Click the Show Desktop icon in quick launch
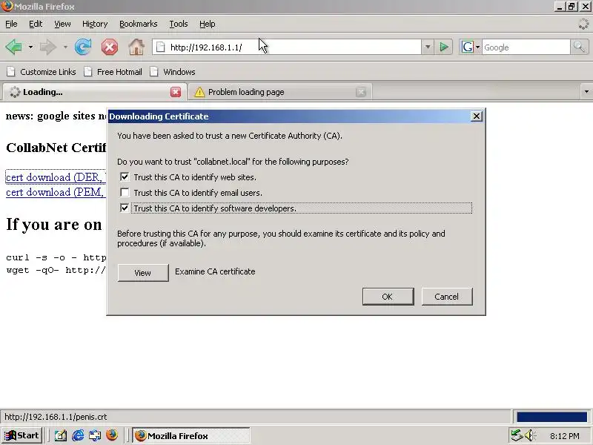593x445 pixels. pos(61,435)
